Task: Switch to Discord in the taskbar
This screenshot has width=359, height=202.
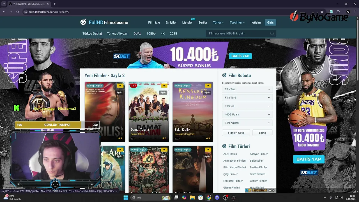Action: [x=217, y=198]
